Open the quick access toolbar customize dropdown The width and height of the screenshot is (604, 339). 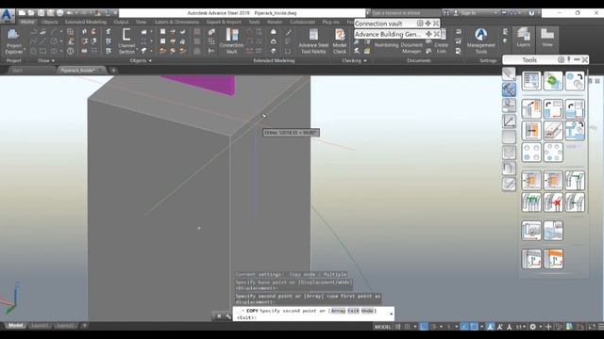click(115, 13)
